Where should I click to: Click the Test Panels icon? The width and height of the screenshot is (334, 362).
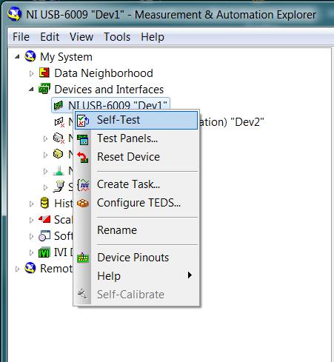click(83, 139)
